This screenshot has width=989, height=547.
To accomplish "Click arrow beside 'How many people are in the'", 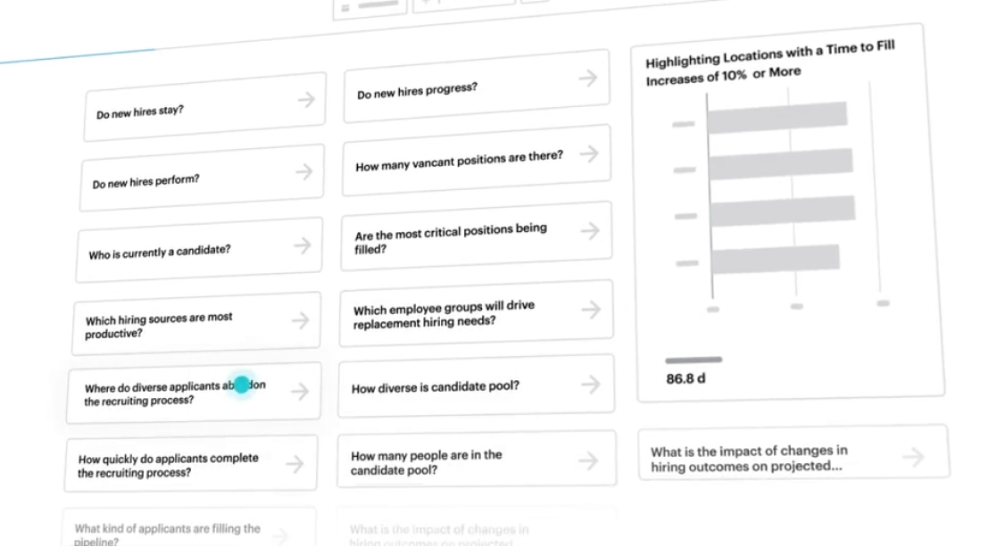I will [x=587, y=460].
